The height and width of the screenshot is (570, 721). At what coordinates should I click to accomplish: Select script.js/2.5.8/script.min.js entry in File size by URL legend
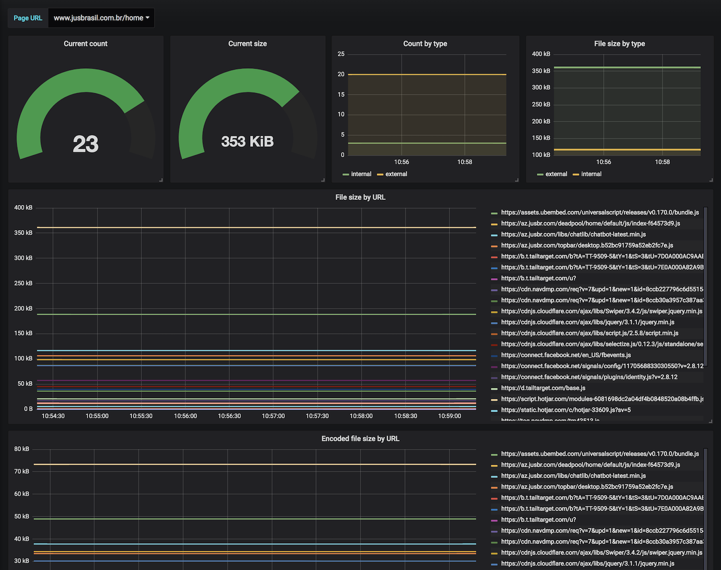(590, 333)
